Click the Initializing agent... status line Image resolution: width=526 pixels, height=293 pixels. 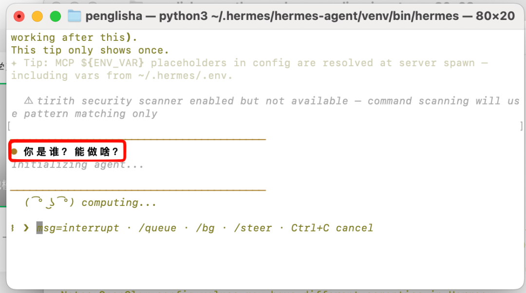pyautogui.click(x=77, y=165)
